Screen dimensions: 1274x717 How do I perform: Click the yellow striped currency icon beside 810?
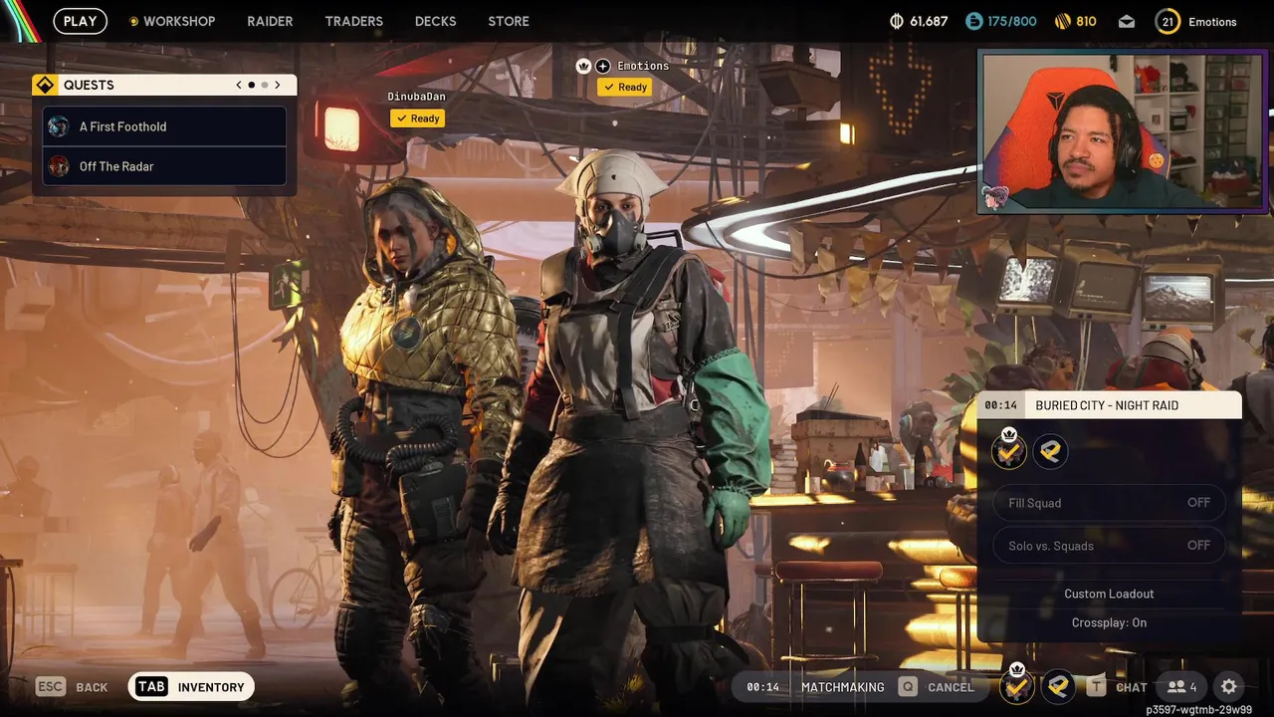click(x=1062, y=21)
